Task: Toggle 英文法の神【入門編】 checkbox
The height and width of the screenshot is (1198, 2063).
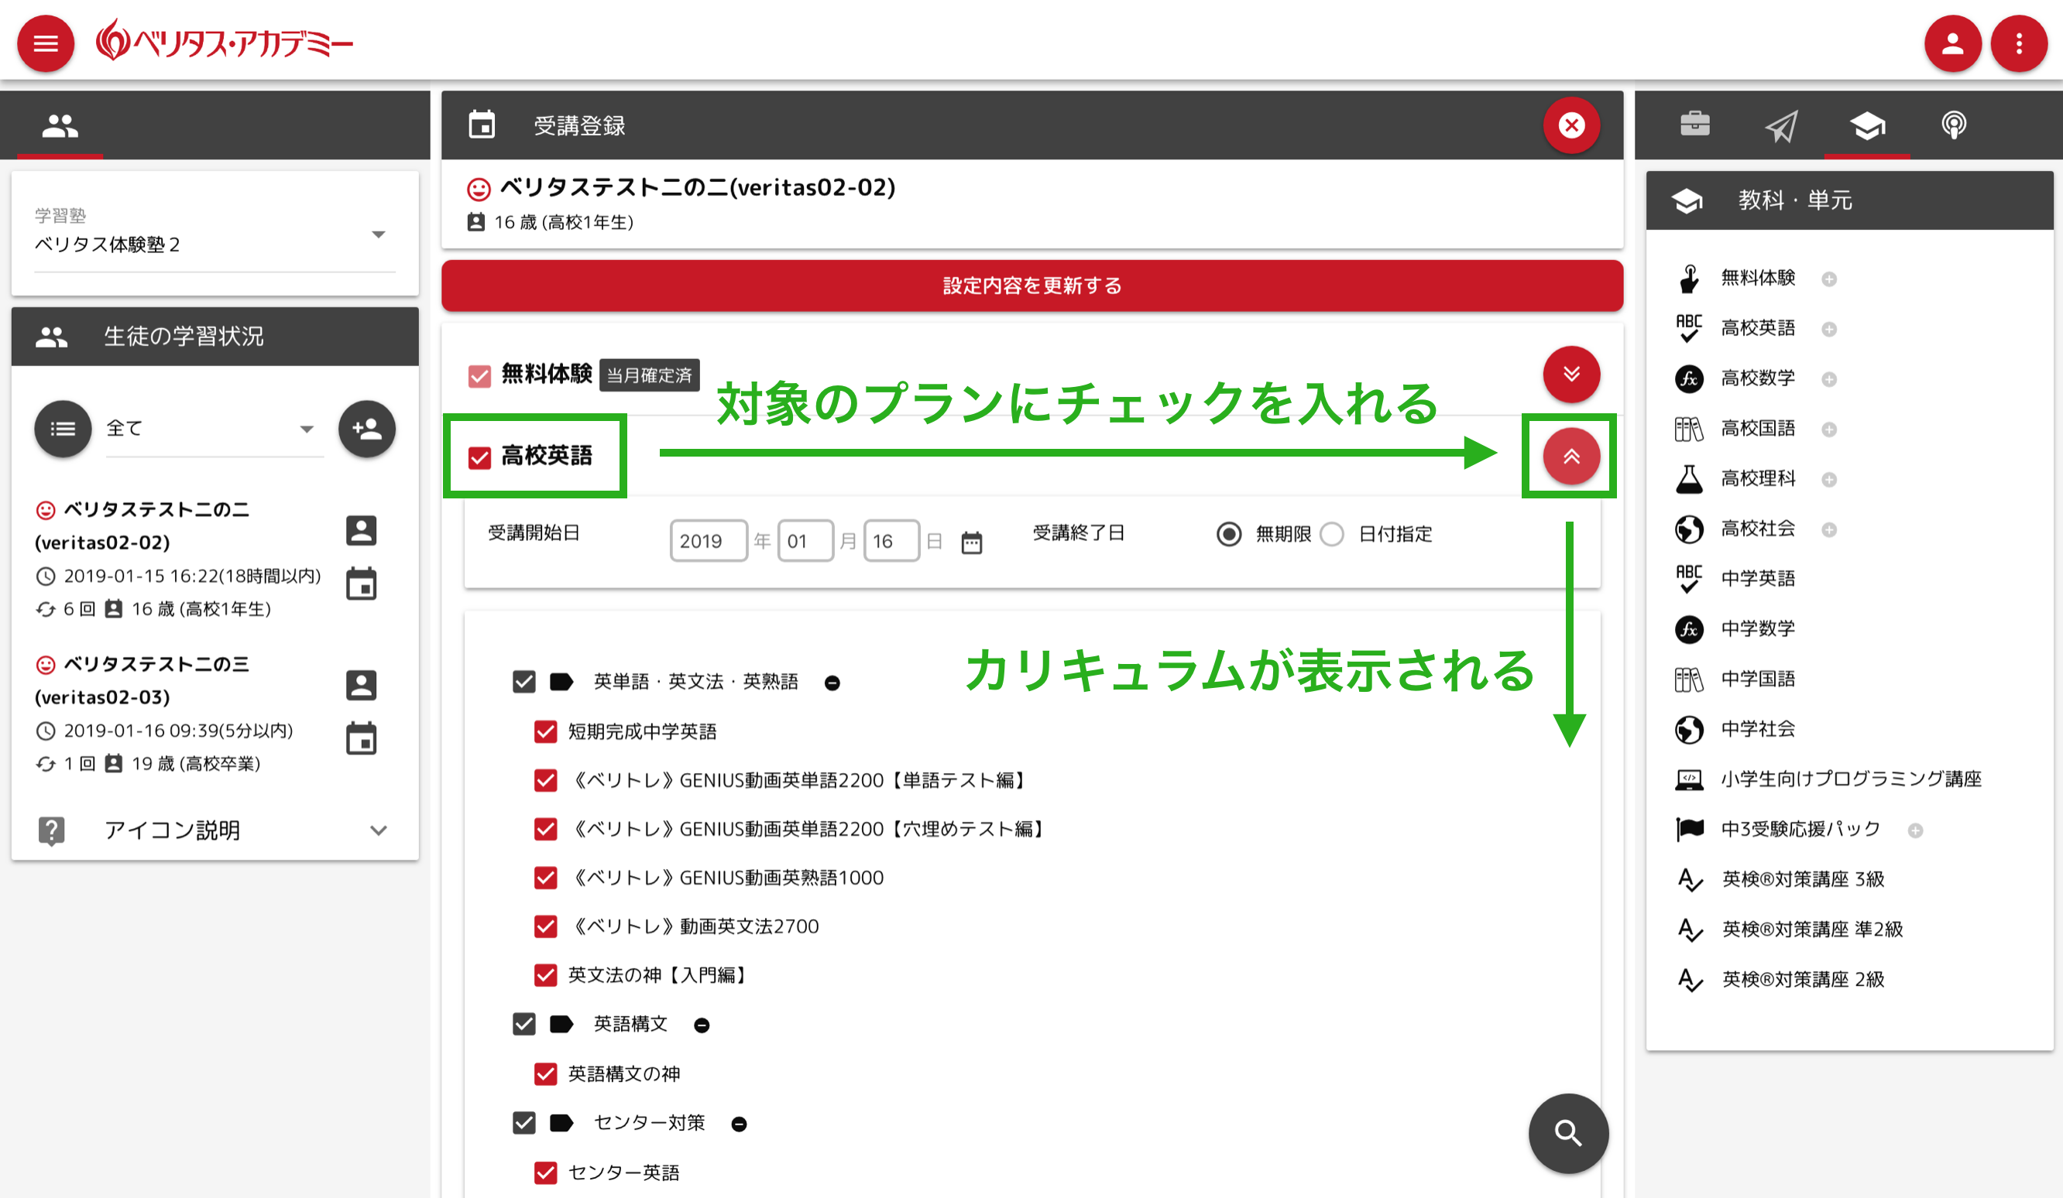Action: (x=545, y=974)
